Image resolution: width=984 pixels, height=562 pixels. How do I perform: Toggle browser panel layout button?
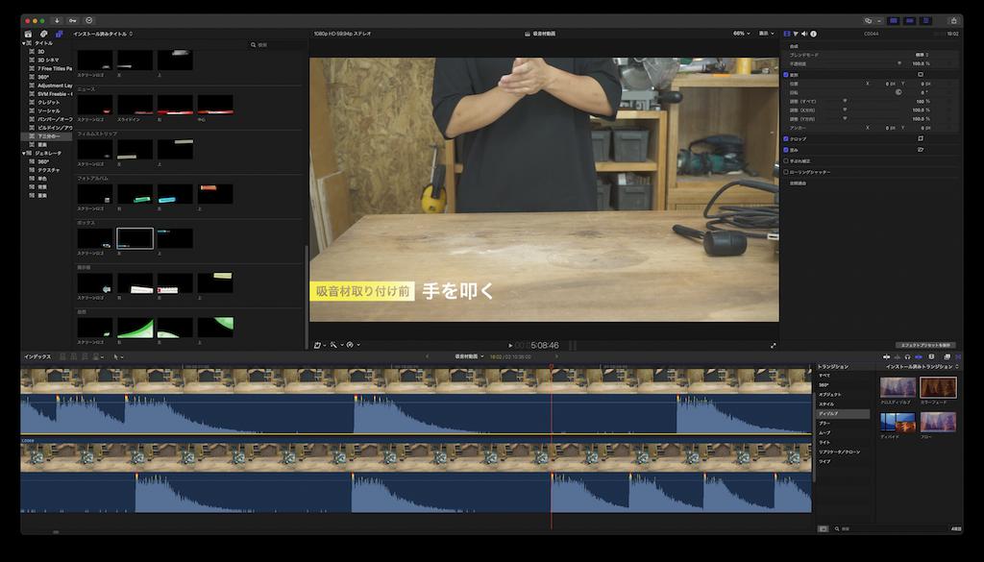pyautogui.click(x=895, y=21)
